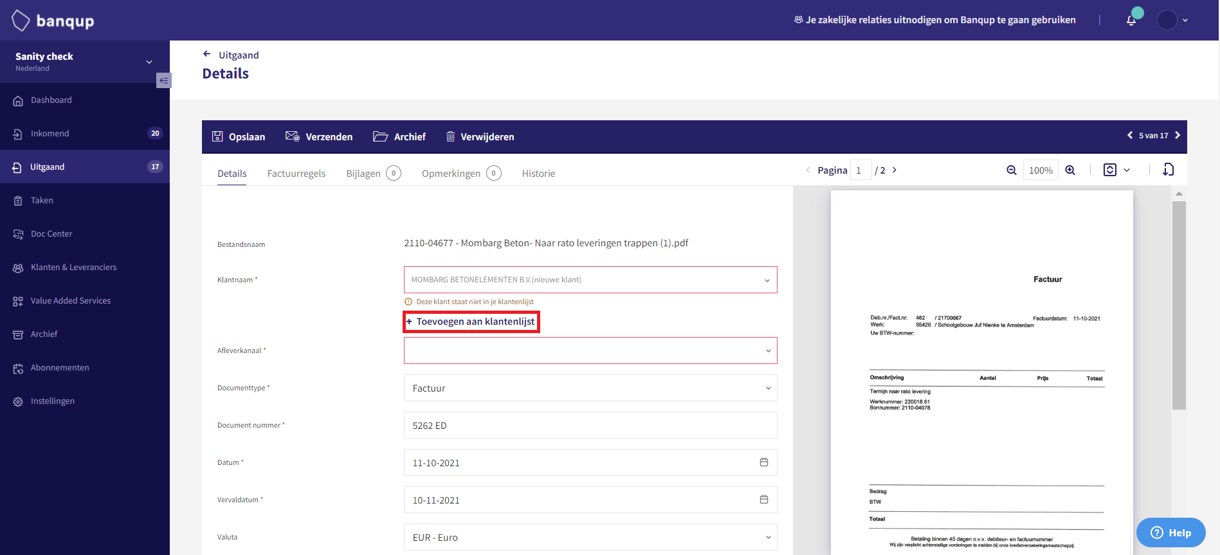Switch to the Factuurregels tab
Screen dimensions: 1220x555
pos(296,173)
